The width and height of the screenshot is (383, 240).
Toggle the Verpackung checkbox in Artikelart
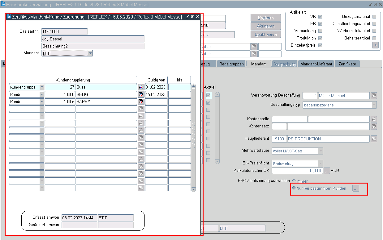point(320,31)
